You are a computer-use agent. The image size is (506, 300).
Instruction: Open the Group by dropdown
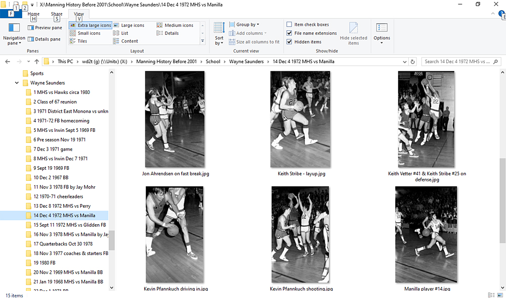coord(244,24)
